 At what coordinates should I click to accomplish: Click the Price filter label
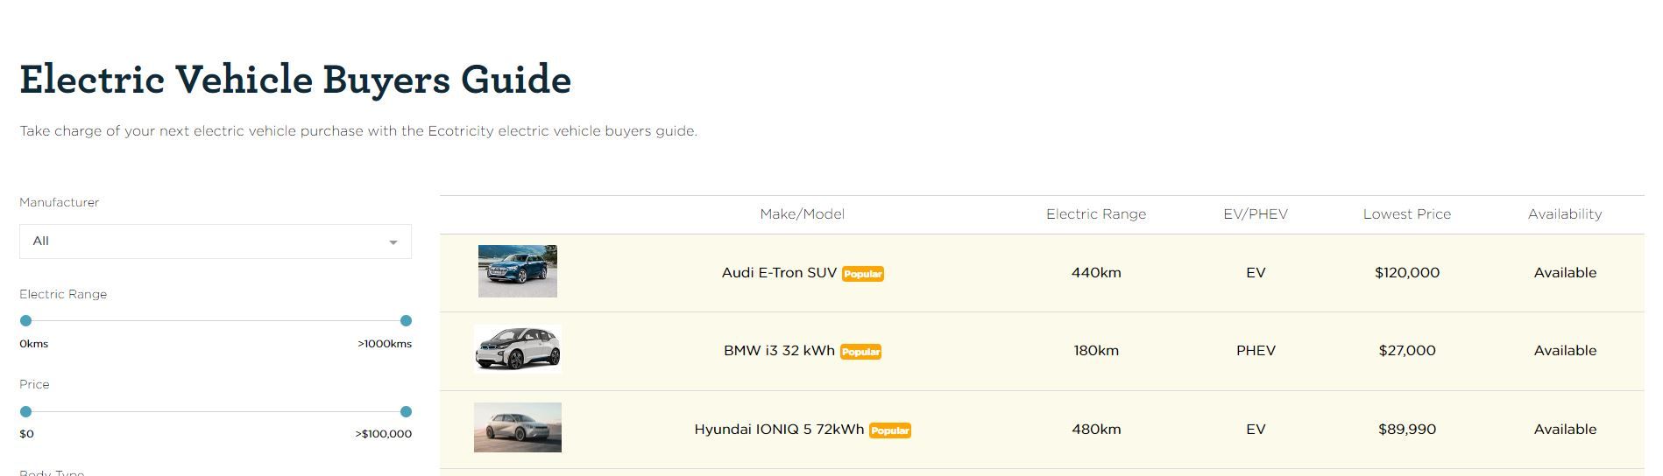[34, 384]
